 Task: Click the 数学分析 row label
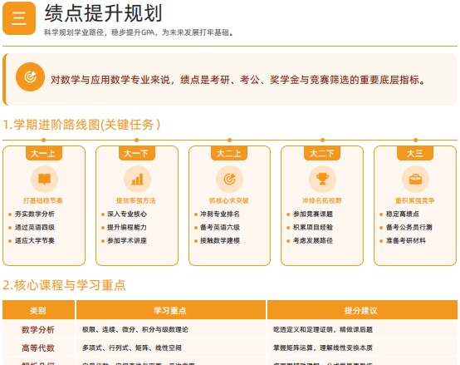click(x=38, y=329)
